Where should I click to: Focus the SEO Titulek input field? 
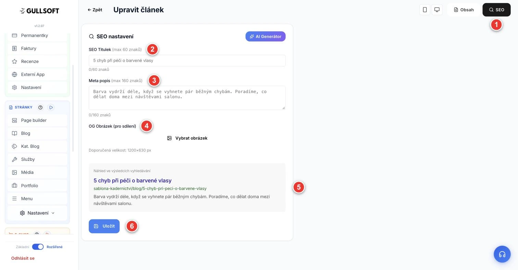(x=187, y=61)
